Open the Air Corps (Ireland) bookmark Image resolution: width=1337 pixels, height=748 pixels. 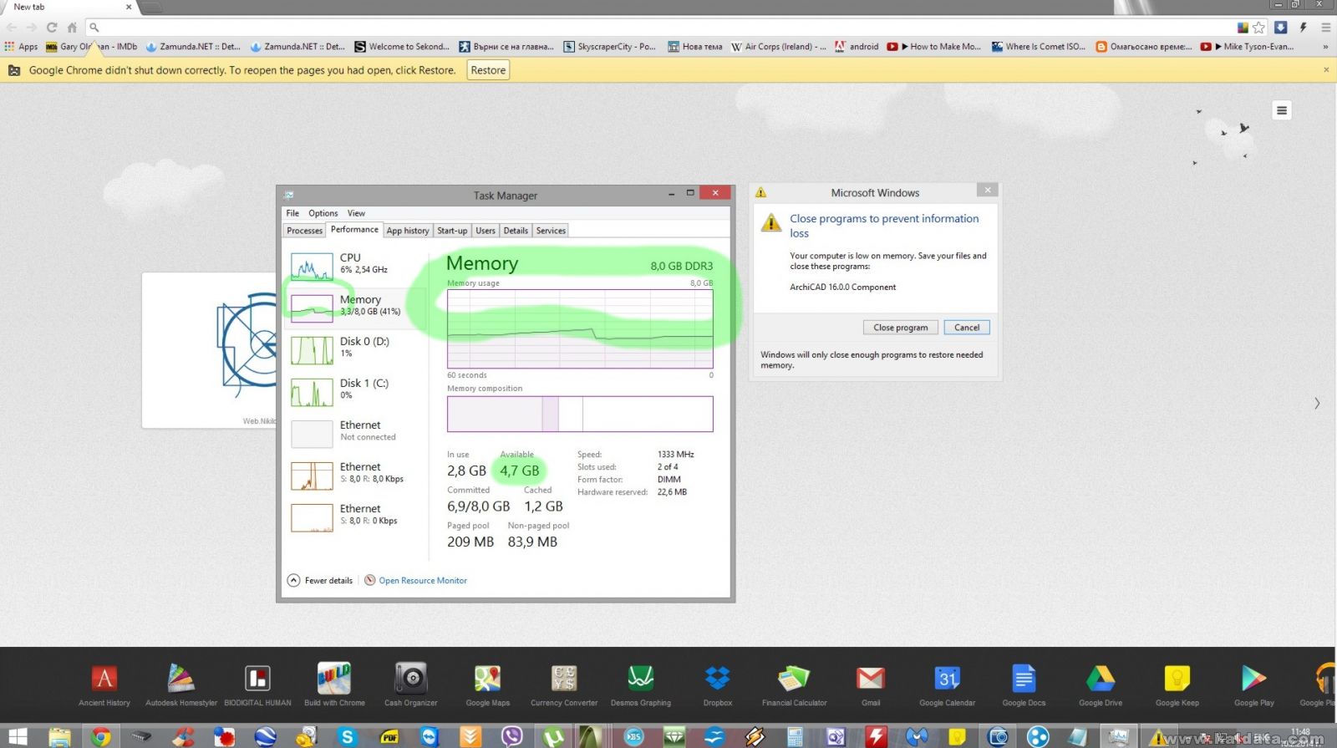[779, 47]
